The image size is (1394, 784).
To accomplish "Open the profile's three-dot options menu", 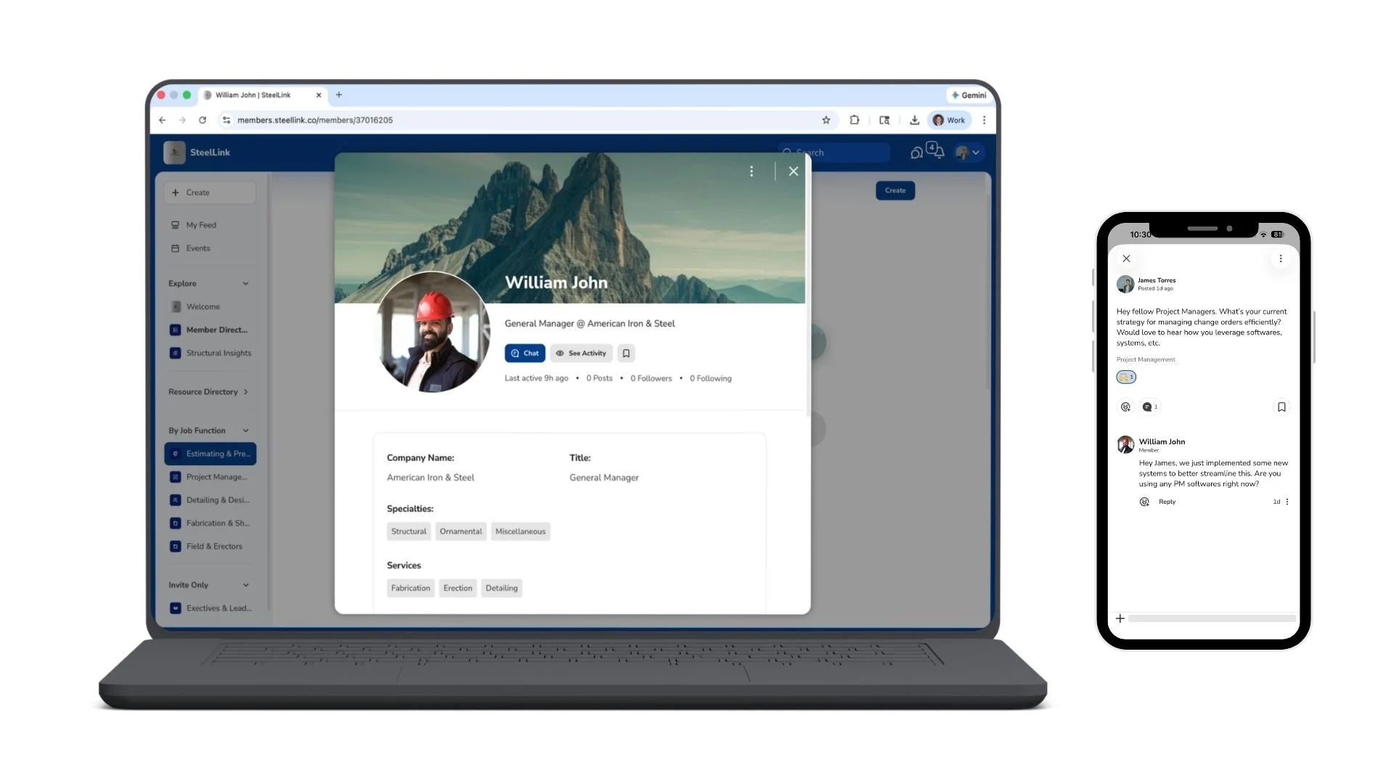I will (751, 171).
